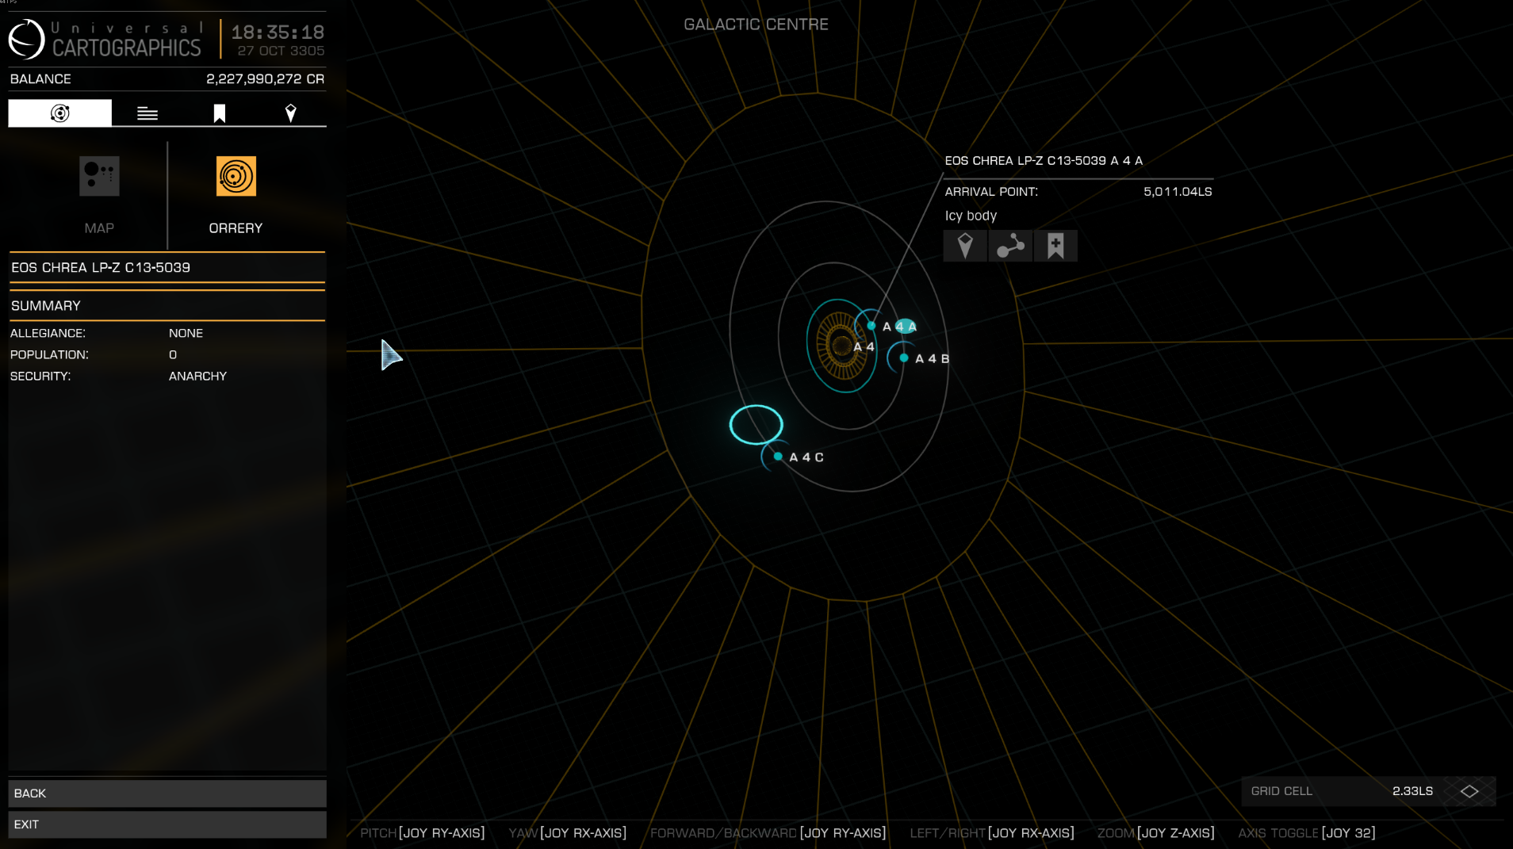This screenshot has width=1513, height=849.
Task: Select moon A 4 A in orrery
Action: 871,326
